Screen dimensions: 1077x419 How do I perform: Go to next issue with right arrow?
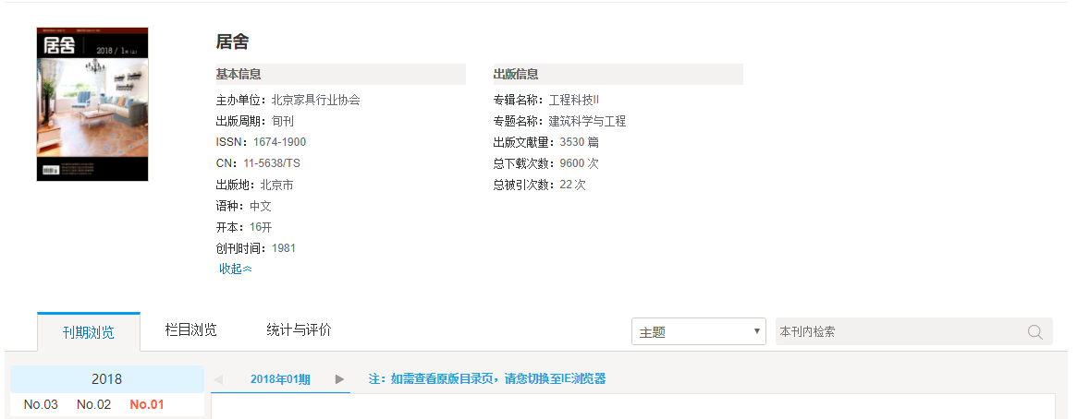point(339,379)
